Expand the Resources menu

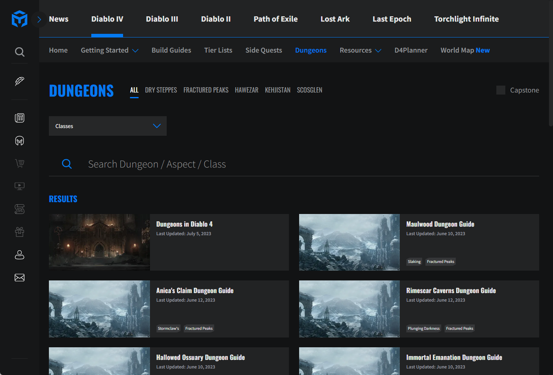tap(361, 50)
